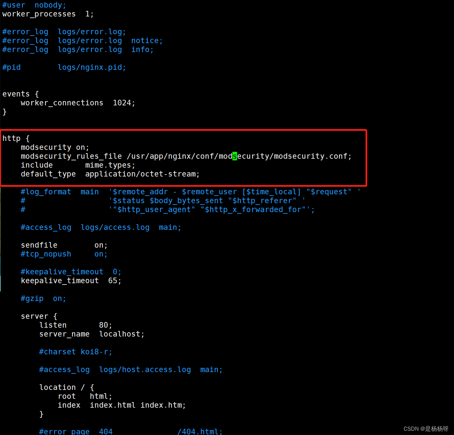The height and width of the screenshot is (435, 454).
Task: Click the word 'notice;' in error_log line
Action: tap(147, 41)
